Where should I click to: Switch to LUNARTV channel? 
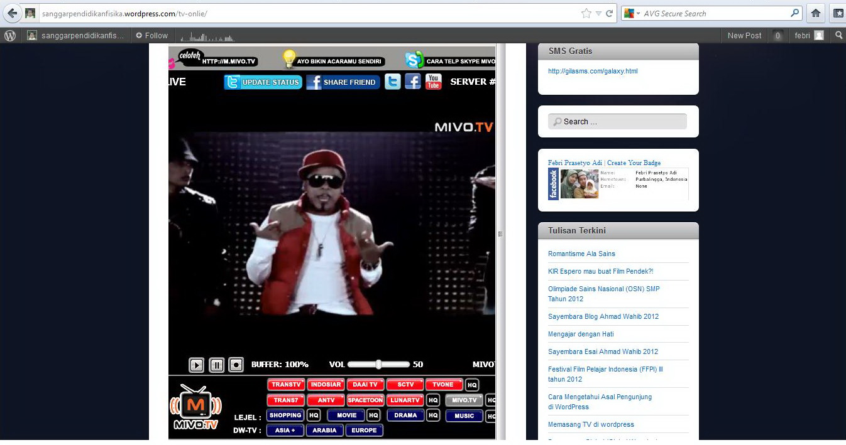405,400
